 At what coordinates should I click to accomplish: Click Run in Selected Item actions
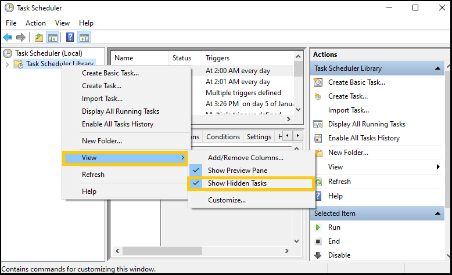pyautogui.click(x=335, y=227)
